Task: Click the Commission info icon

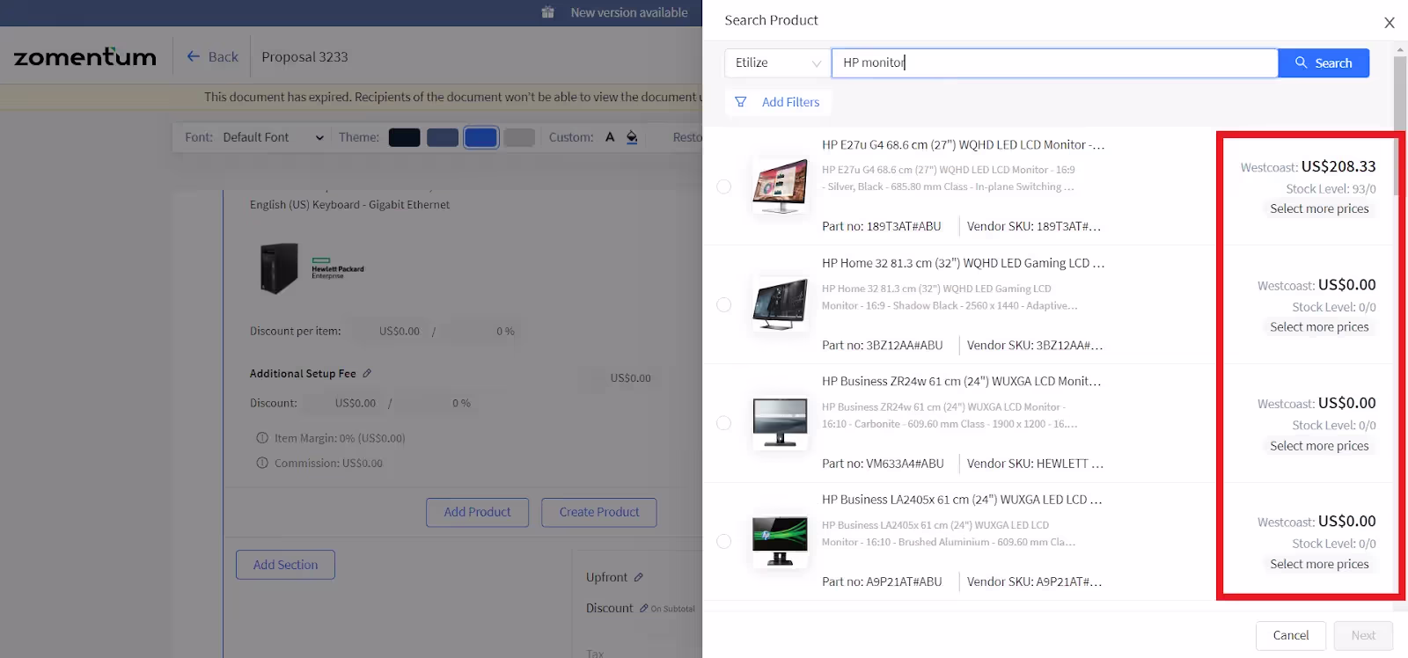Action: pyautogui.click(x=262, y=463)
